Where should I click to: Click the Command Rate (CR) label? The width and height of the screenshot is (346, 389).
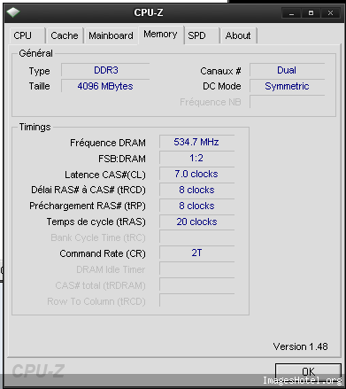pos(103,253)
